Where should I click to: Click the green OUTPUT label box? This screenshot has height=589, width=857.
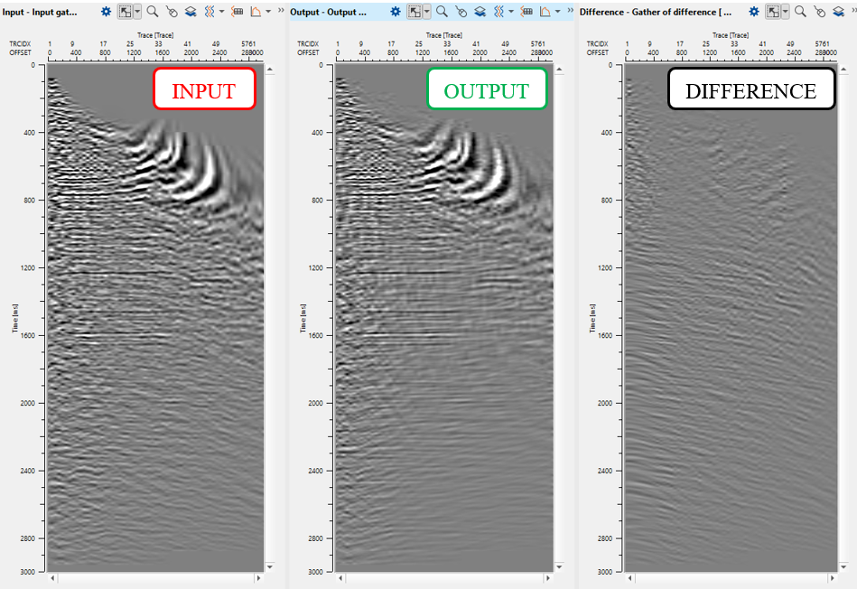486,90
